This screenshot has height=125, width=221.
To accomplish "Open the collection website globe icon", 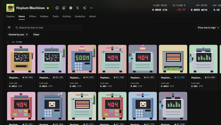I will point(71,8).
